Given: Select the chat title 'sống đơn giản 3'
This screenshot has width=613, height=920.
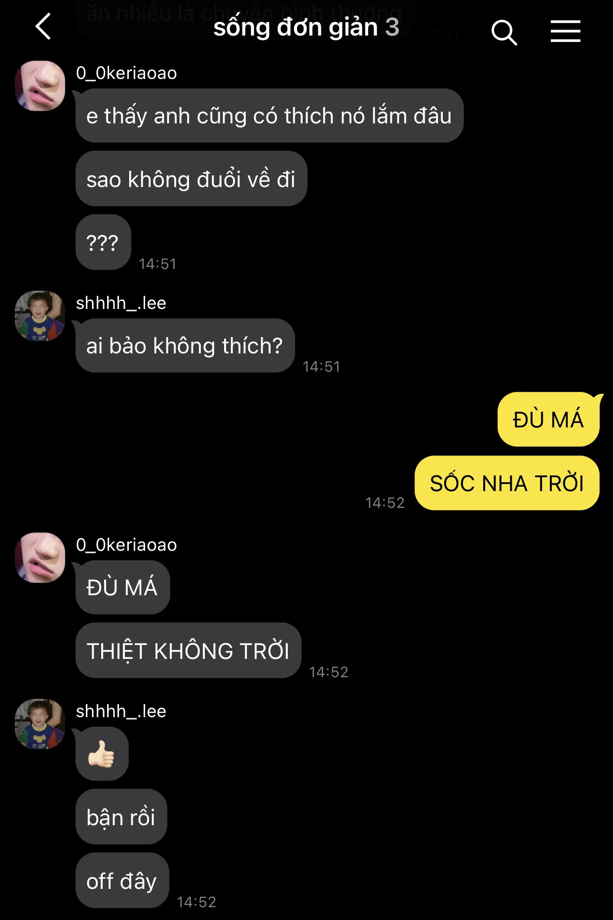Looking at the screenshot, I should tap(306, 27).
